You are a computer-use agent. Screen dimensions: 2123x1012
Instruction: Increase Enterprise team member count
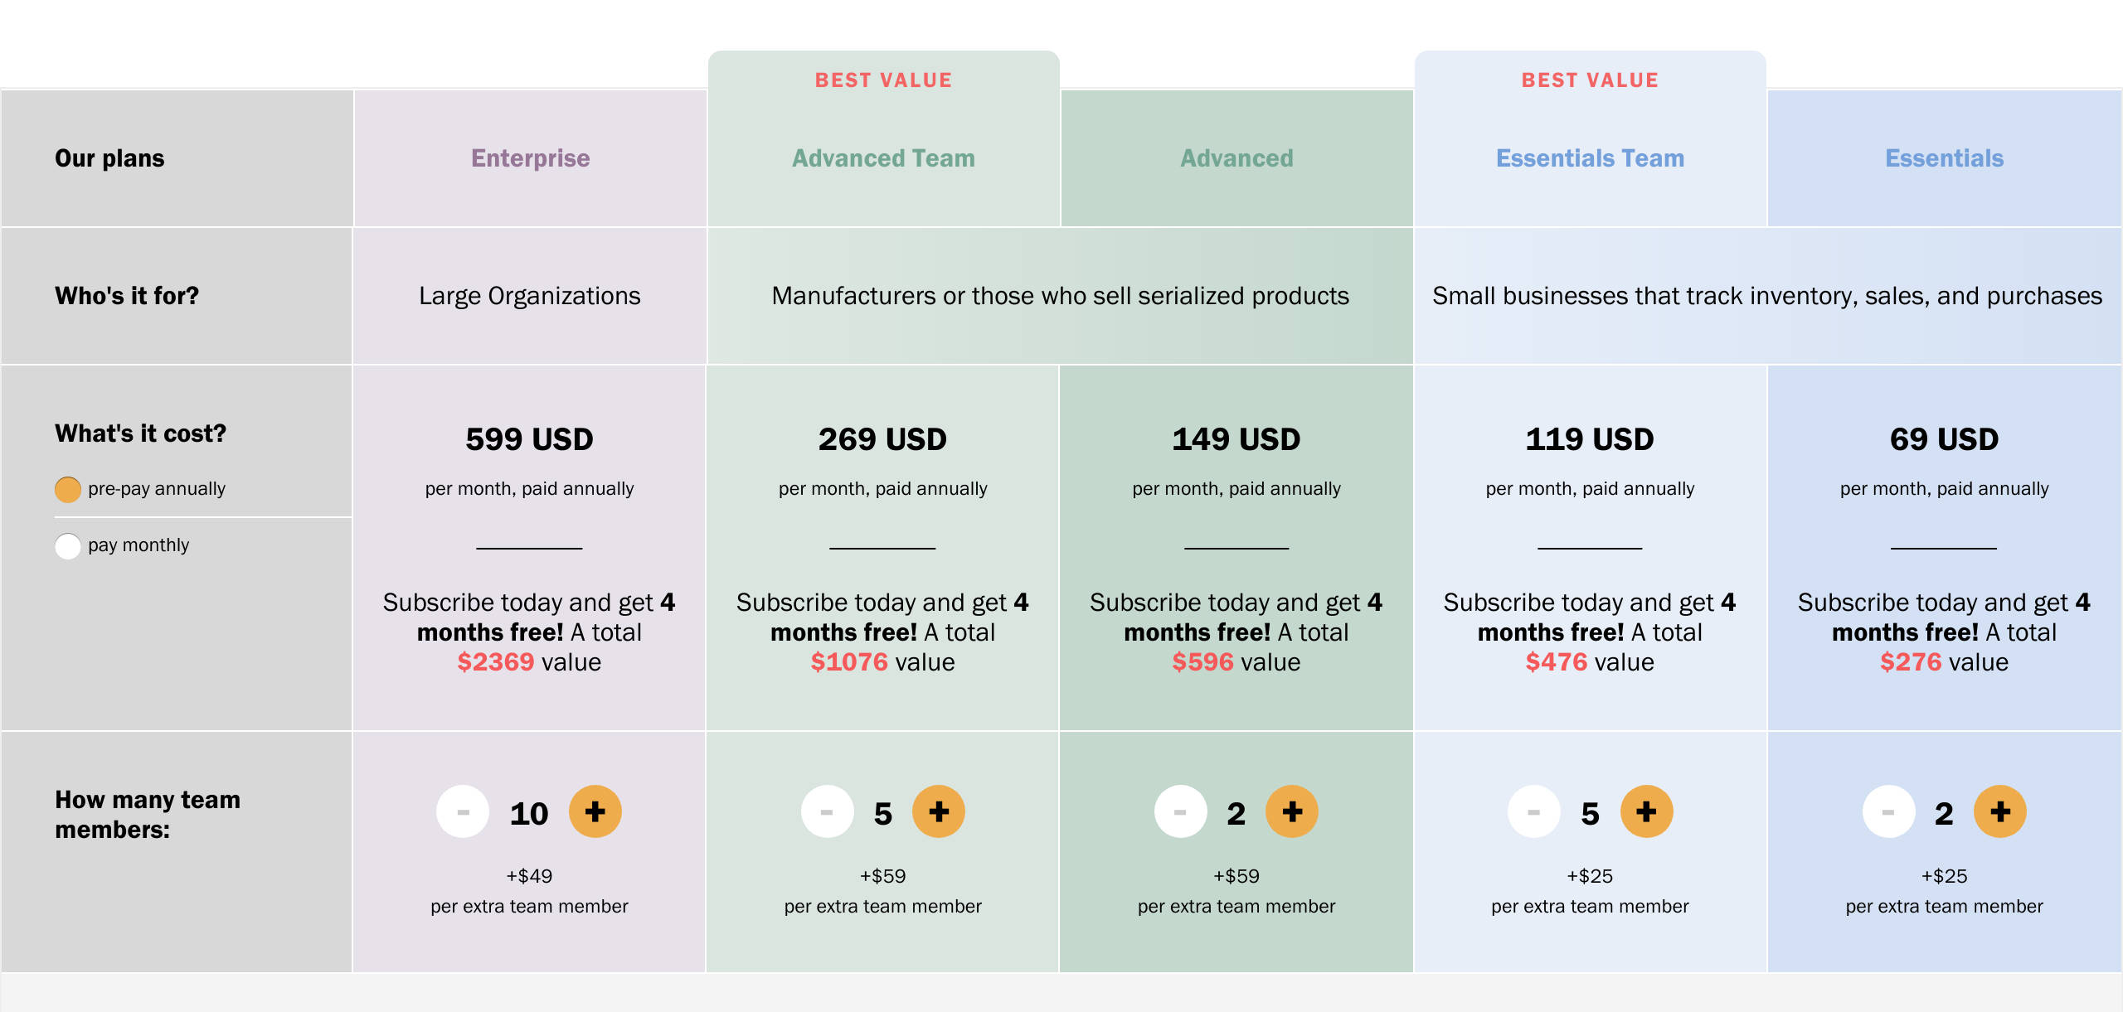click(594, 812)
